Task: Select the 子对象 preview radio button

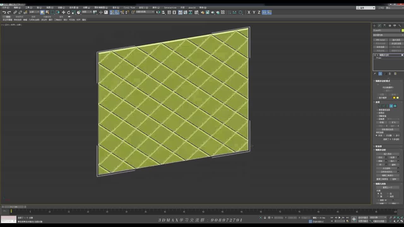Action: pyautogui.click(x=384, y=136)
